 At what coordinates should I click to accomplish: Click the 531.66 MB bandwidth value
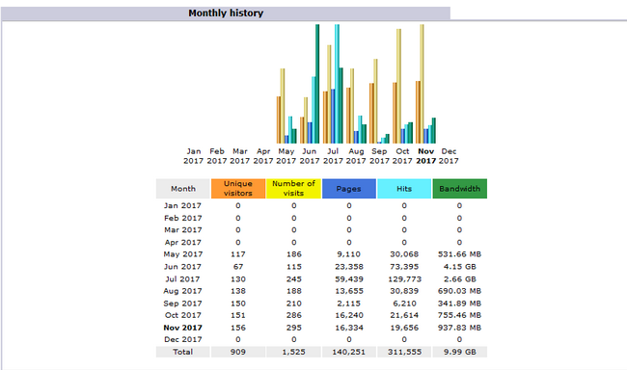click(x=459, y=254)
